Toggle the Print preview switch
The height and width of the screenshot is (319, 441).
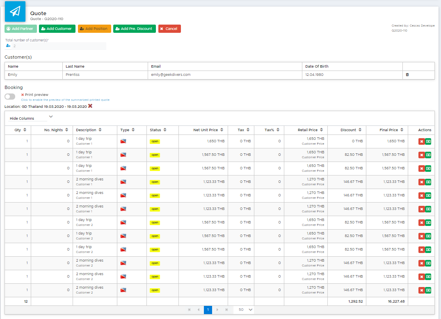[10, 97]
